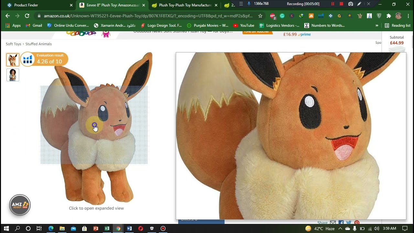Open the Chrome profile avatar
The image size is (414, 233).
point(398,16)
